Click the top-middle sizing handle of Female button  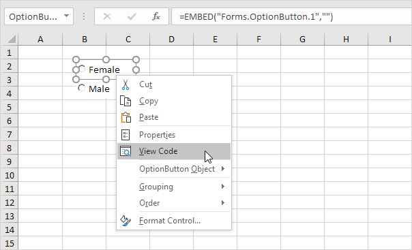(106, 60)
